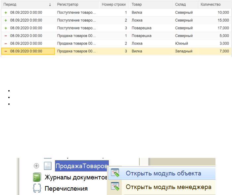Select Журналы документов in the tree
Image resolution: width=232 pixels, height=195 pixels.
(x=75, y=177)
